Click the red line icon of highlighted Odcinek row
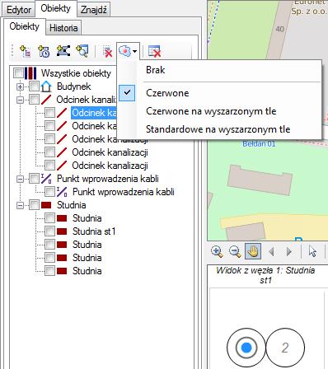Image resolution: width=328 pixels, height=369 pixels. click(62, 113)
